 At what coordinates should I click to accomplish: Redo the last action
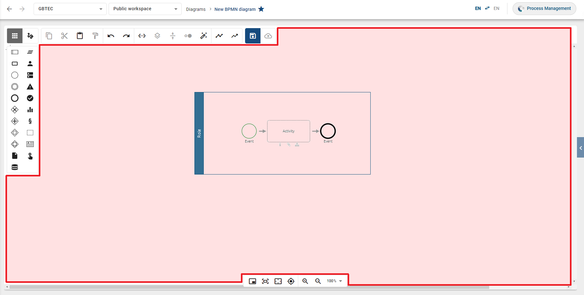[126, 36]
